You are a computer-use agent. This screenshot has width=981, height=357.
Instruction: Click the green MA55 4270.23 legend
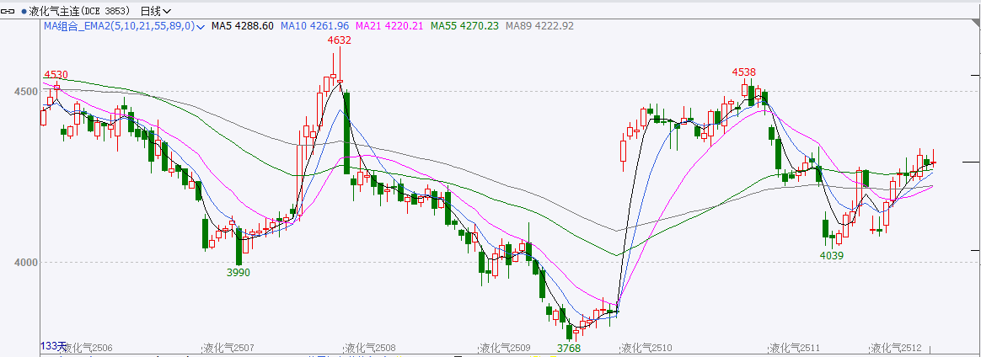point(464,26)
